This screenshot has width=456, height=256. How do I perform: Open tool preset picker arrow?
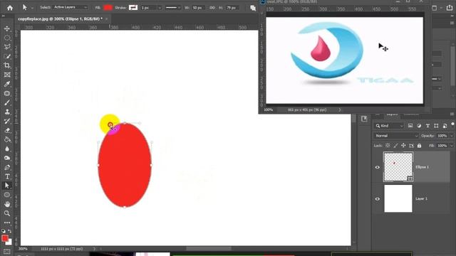click(32, 8)
